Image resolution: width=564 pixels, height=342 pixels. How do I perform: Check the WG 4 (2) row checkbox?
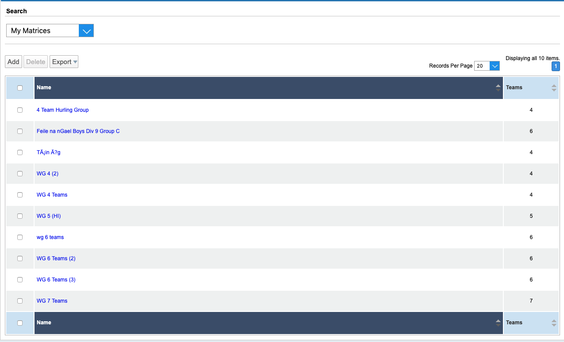(x=20, y=174)
